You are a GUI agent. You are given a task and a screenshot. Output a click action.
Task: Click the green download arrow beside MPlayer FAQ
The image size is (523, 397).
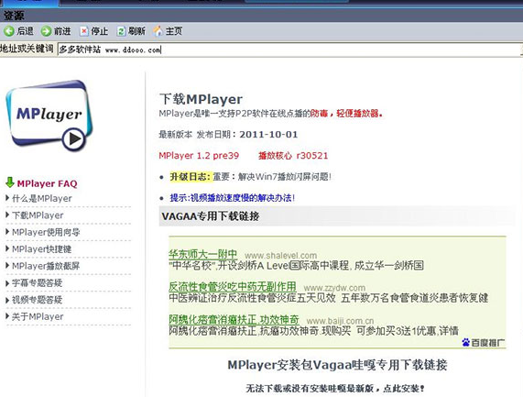pos(10,182)
